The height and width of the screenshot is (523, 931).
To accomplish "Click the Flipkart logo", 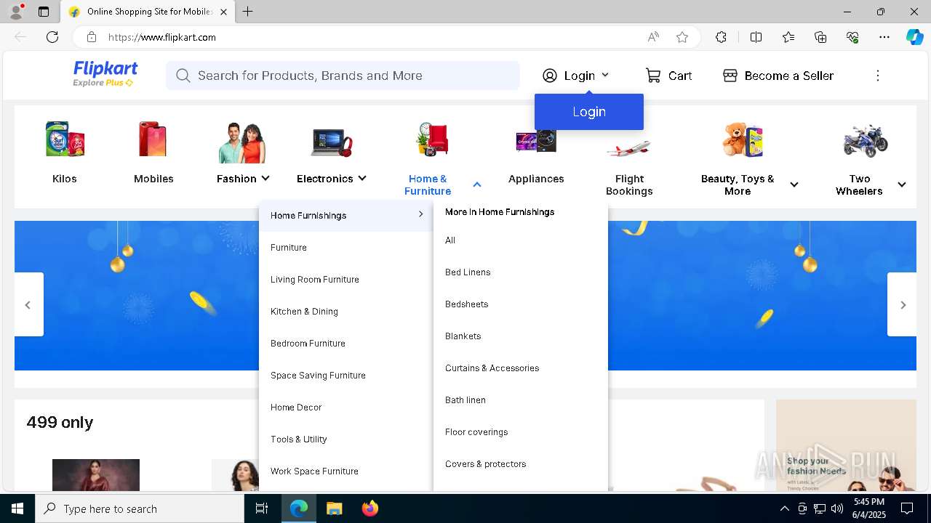I will point(105,74).
